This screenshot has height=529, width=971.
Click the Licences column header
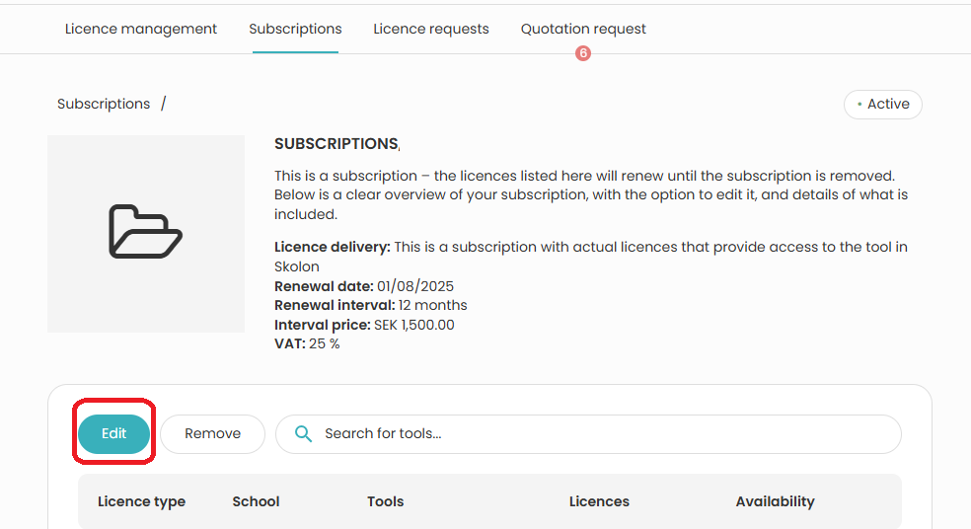pyautogui.click(x=599, y=501)
